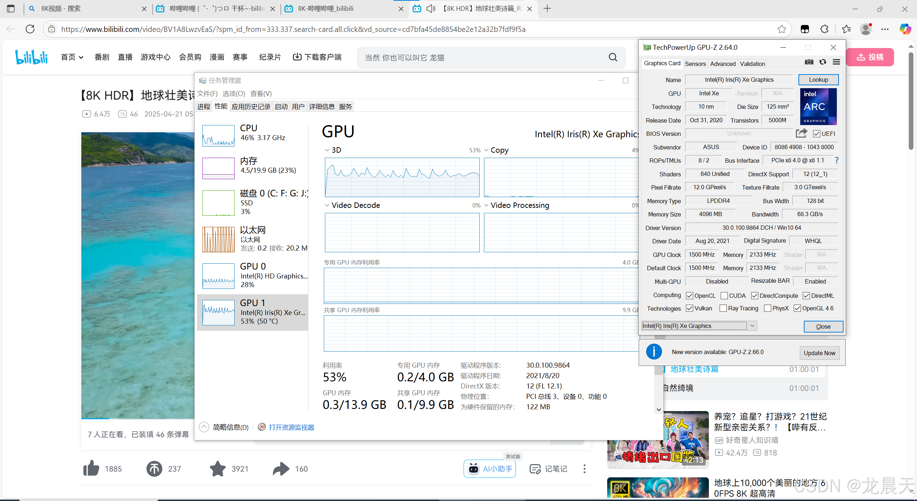Open the GPU selection dropdown in GPU-Z
This screenshot has width=917, height=501.
(x=752, y=326)
